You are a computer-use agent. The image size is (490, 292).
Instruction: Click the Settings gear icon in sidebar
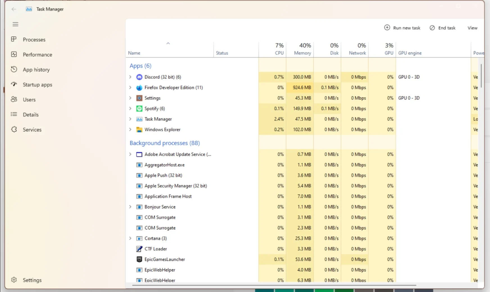14,280
